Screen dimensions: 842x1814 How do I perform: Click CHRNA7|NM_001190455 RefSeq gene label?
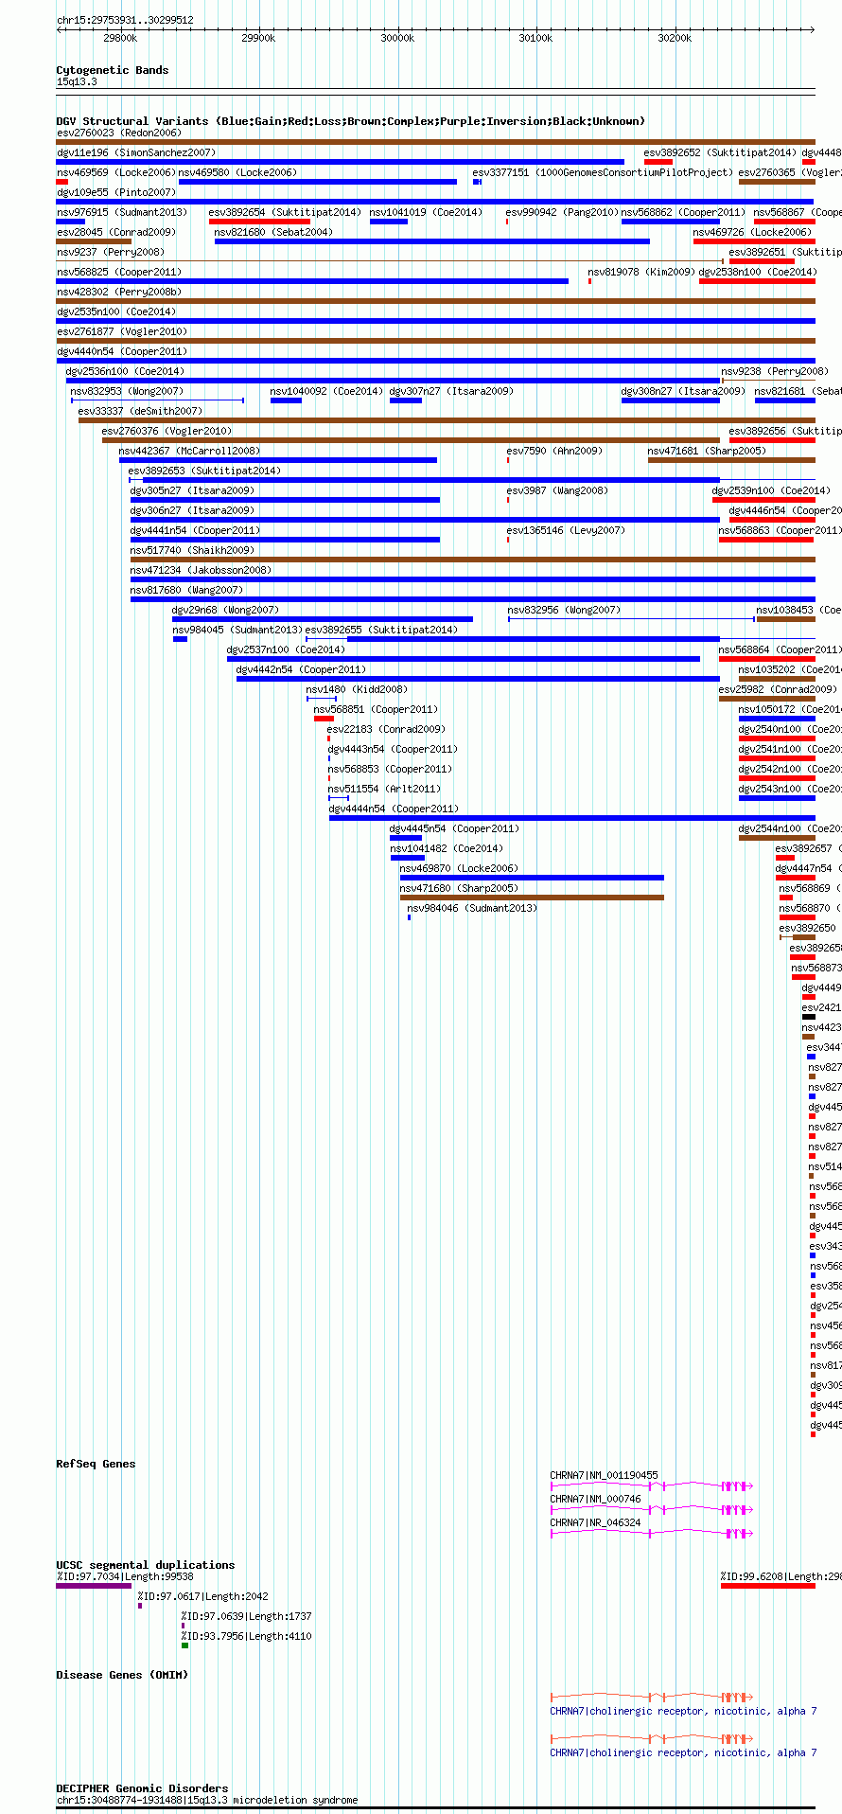pyautogui.click(x=604, y=1476)
